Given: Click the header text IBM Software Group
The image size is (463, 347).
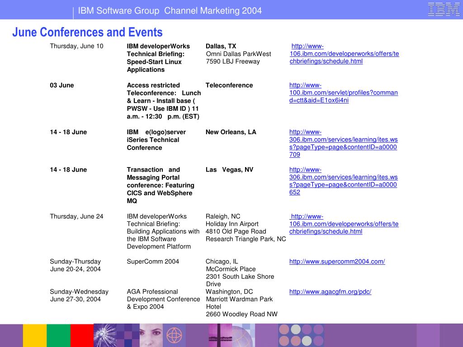Looking at the screenshot, I should [x=119, y=11].
